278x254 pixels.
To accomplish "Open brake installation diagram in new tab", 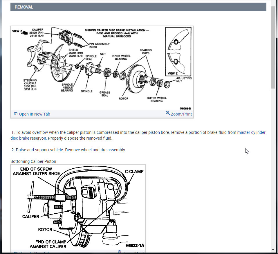I will pyautogui.click(x=35, y=114).
